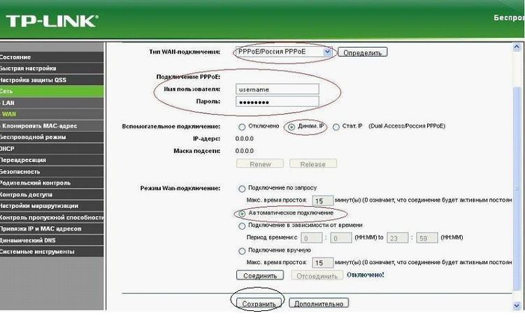Open the LAN submenu item
525x325 pixels.
tap(52, 103)
